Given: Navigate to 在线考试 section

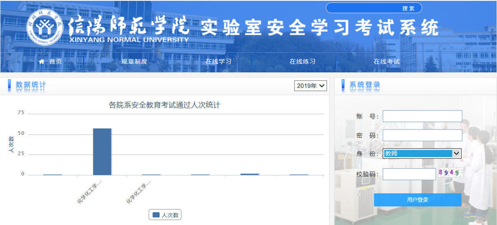Looking at the screenshot, I should 386,62.
